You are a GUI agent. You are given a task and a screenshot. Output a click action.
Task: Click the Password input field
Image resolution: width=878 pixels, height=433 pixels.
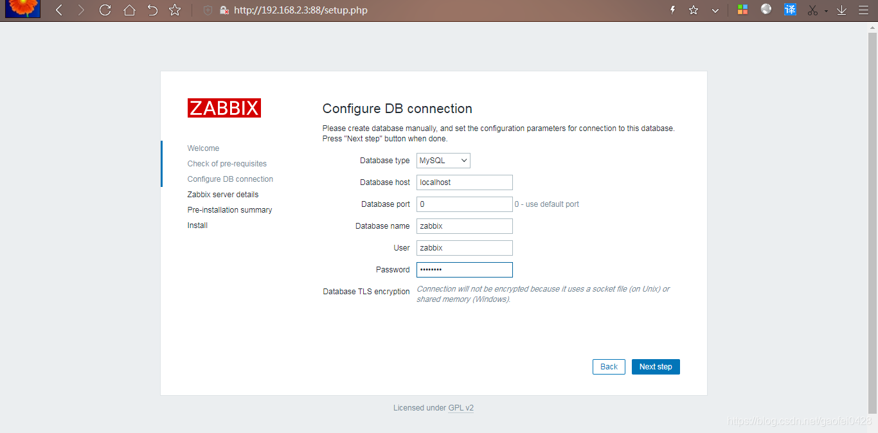(465, 270)
